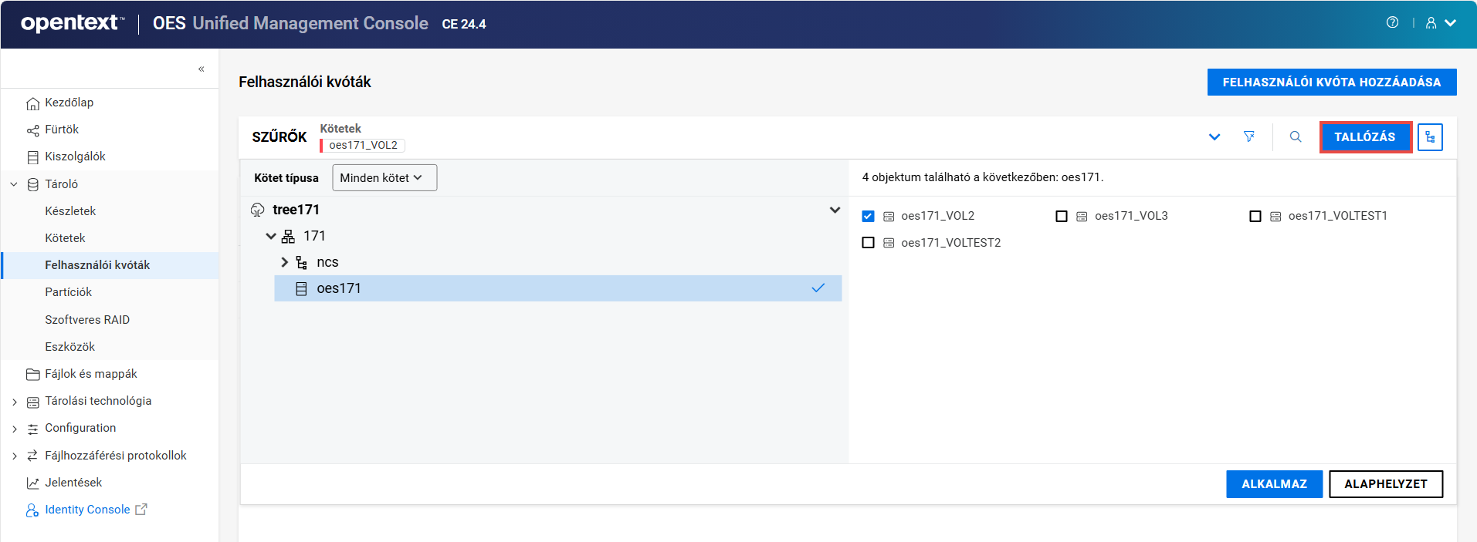This screenshot has height=542, width=1477.
Task: Click the filter funnel icon
Action: (x=1248, y=136)
